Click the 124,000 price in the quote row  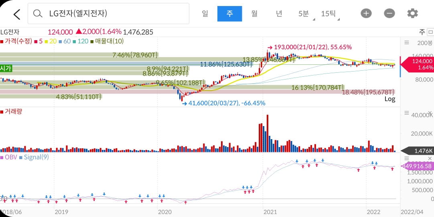tap(60, 32)
